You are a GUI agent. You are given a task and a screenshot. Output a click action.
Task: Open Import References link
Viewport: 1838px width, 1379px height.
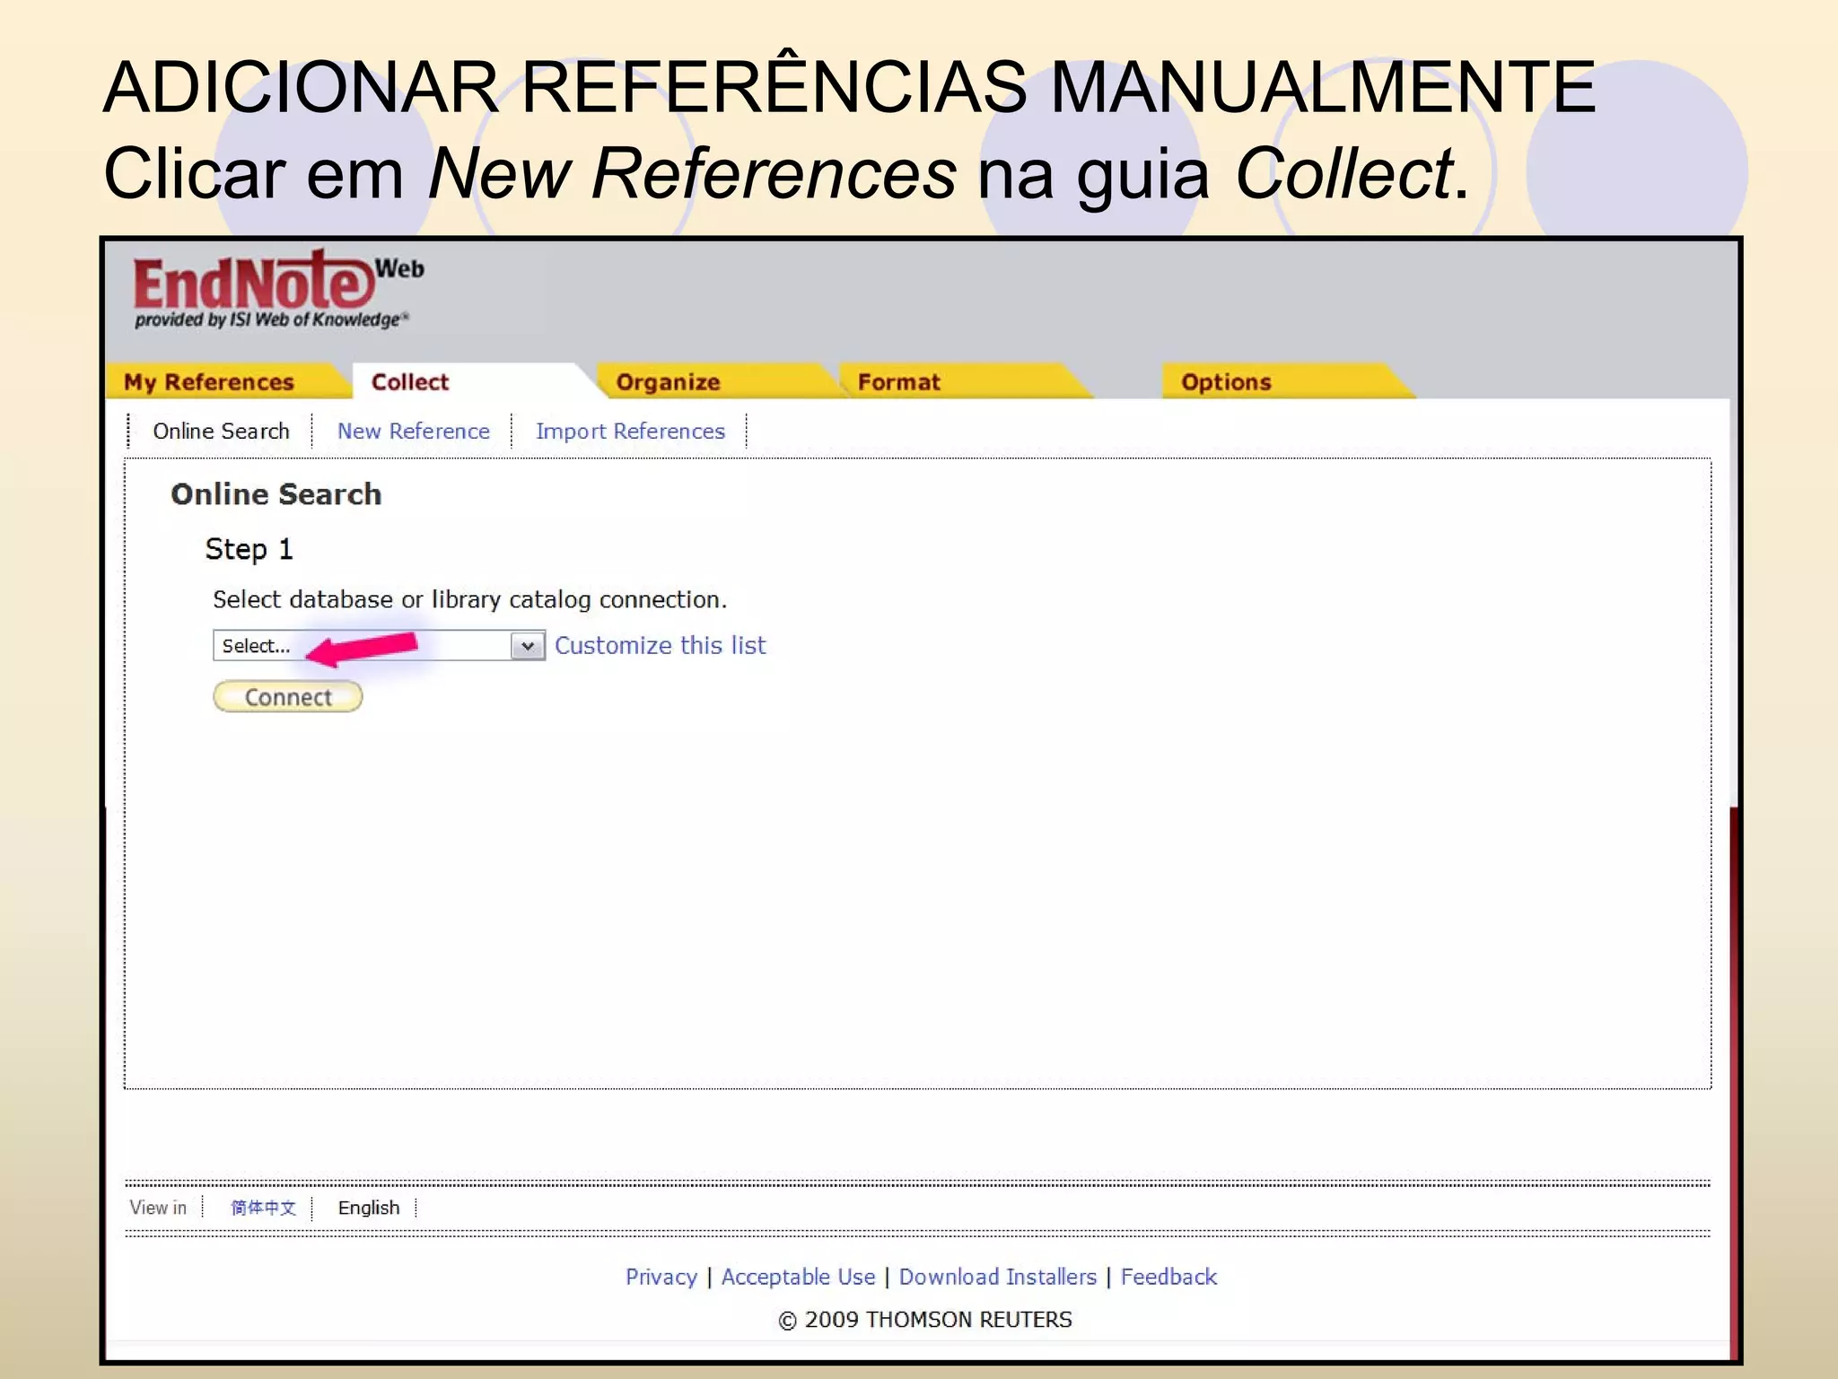(630, 431)
